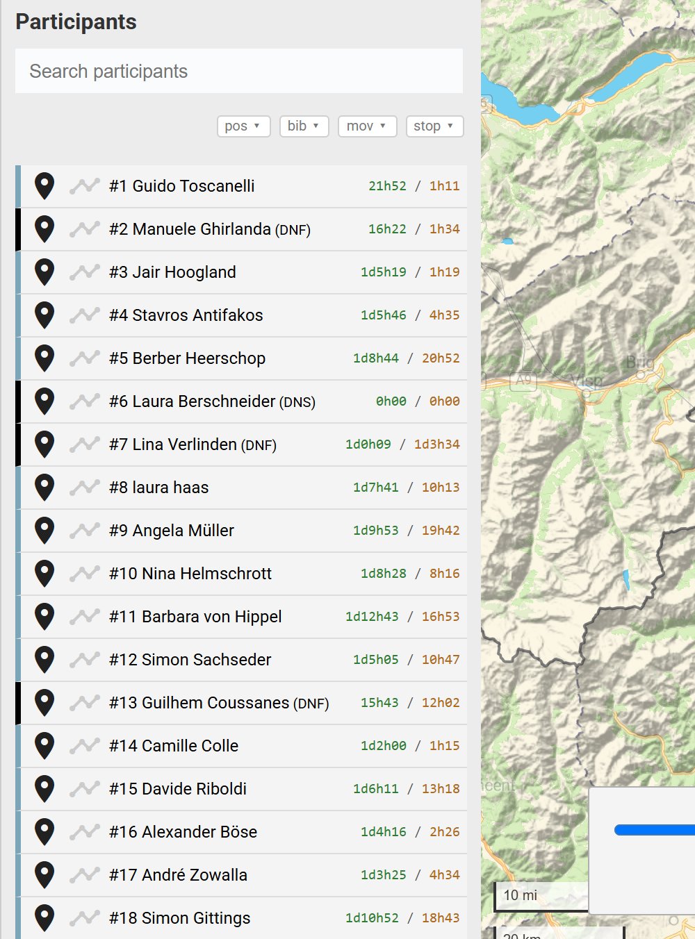Click the Visp town label on map
Screen dimensions: 695x939
coord(587,381)
